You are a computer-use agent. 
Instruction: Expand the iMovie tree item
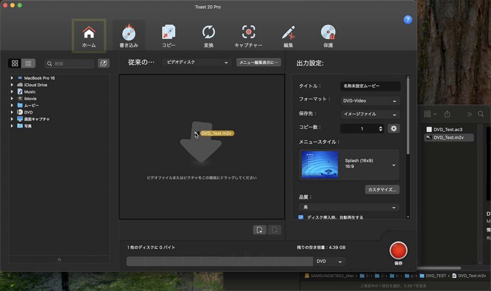point(12,98)
